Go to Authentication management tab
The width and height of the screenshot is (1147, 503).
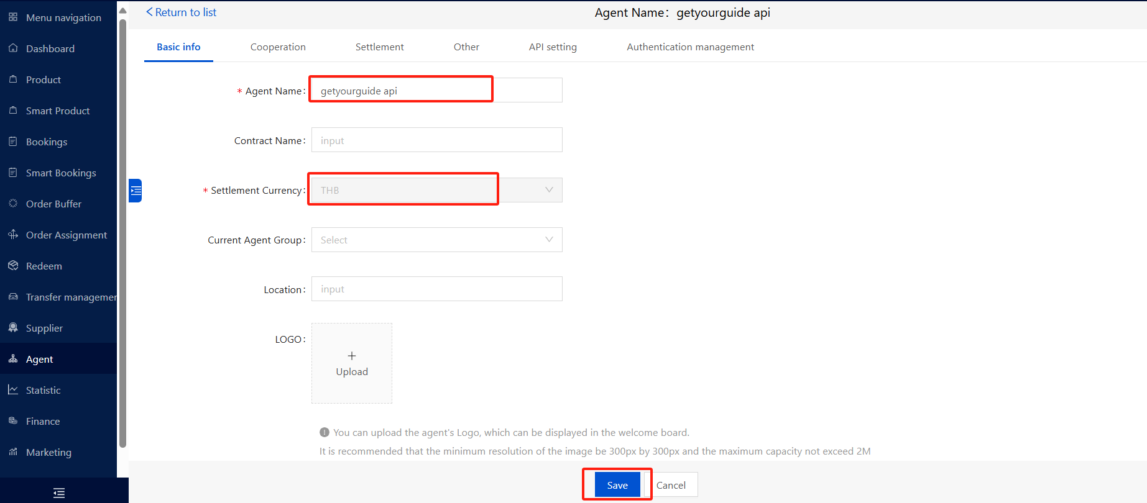click(690, 47)
